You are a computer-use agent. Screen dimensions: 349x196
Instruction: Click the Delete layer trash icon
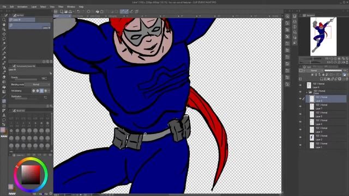(347, 79)
